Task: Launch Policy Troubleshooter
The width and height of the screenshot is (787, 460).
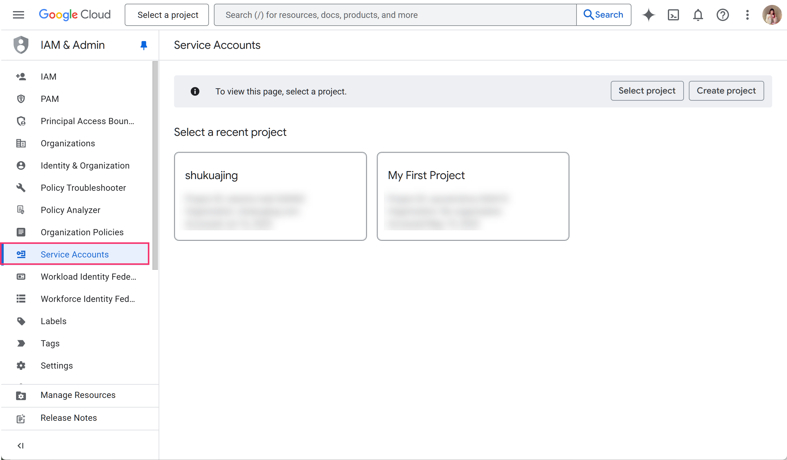Action: pos(76,187)
